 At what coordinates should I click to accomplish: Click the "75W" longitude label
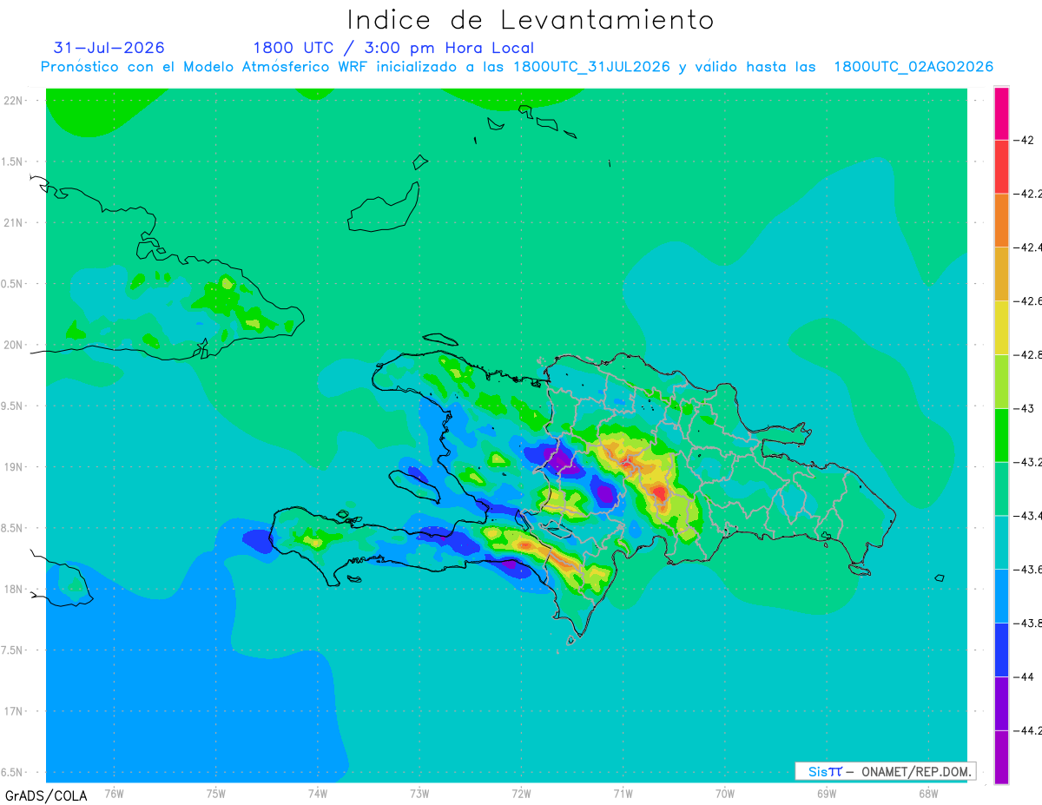pos(216,793)
